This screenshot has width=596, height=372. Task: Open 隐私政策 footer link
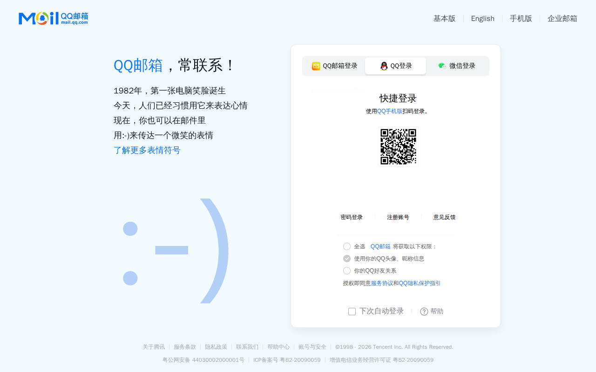click(216, 347)
